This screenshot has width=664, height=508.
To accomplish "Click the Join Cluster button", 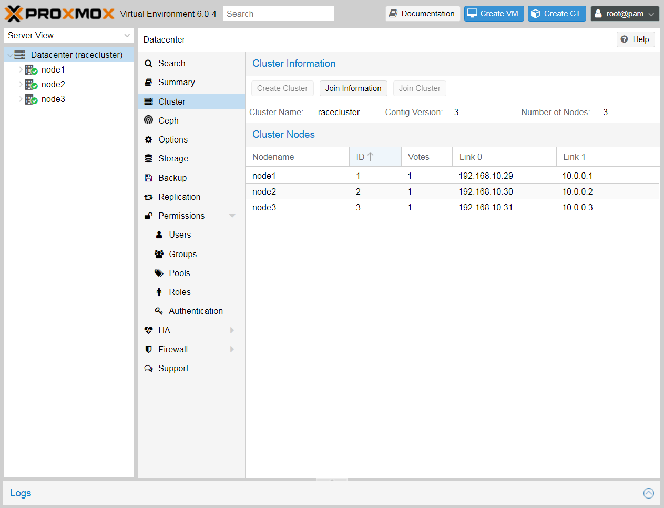I will pyautogui.click(x=420, y=88).
